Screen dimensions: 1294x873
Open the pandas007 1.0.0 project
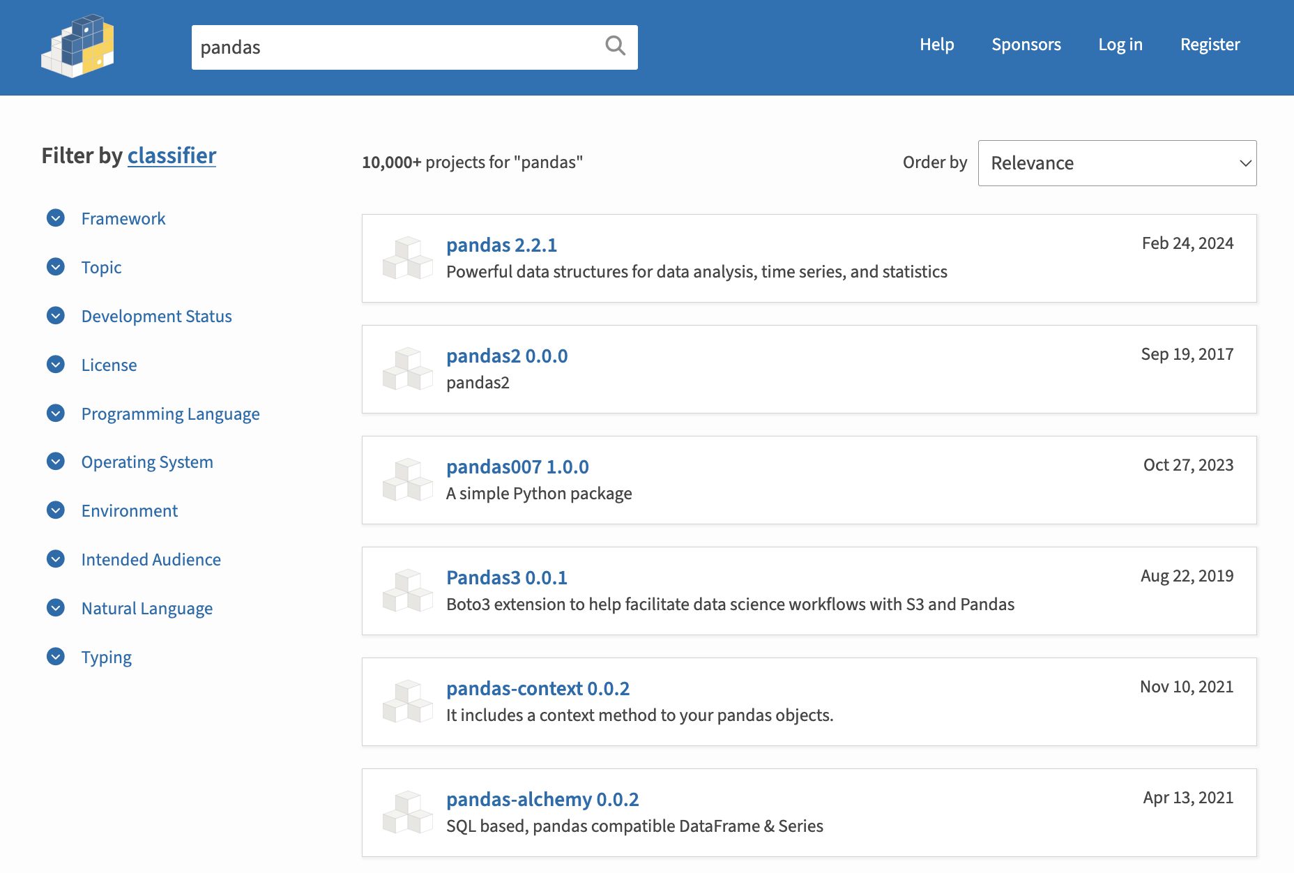pyautogui.click(x=517, y=467)
